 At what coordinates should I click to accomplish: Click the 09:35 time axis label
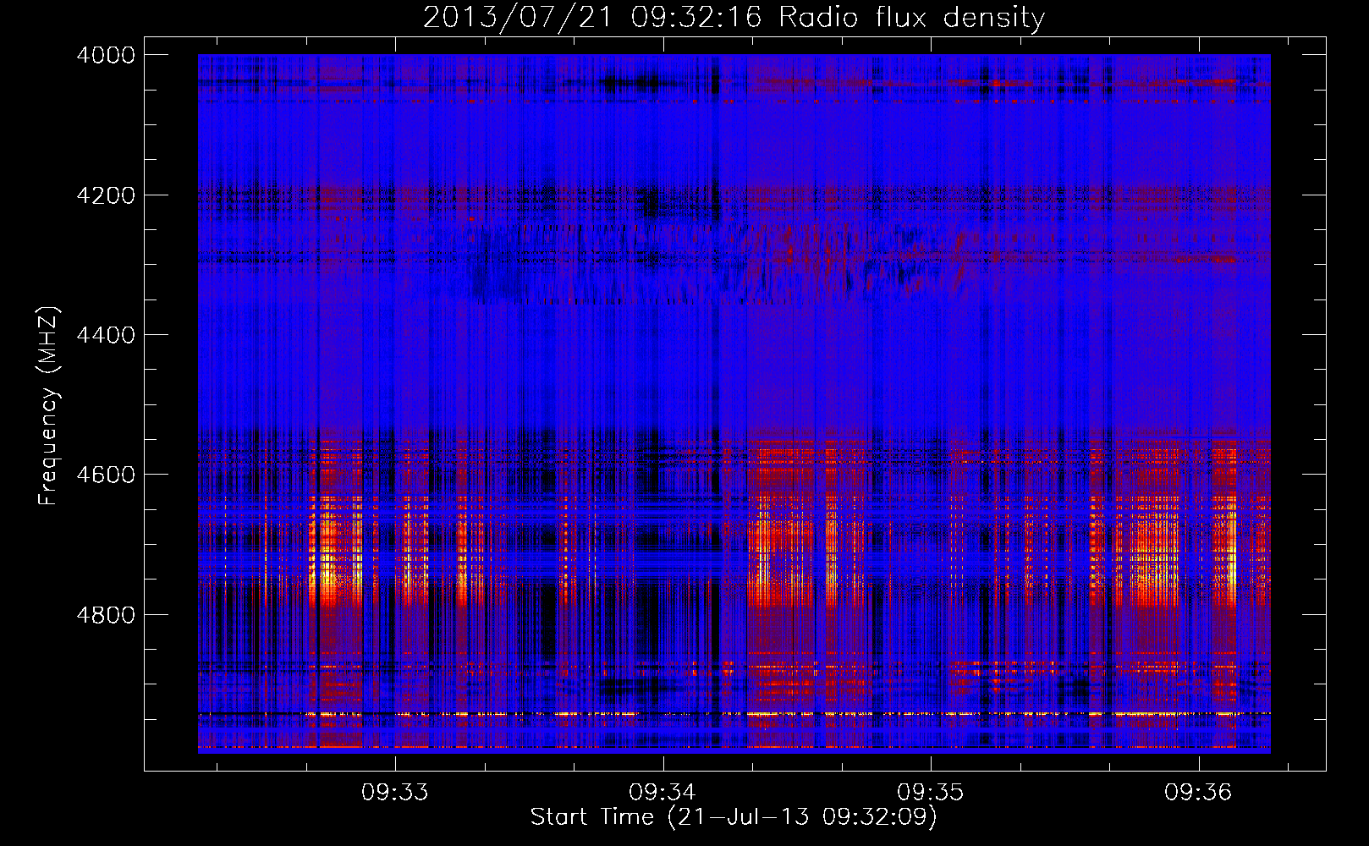(930, 793)
